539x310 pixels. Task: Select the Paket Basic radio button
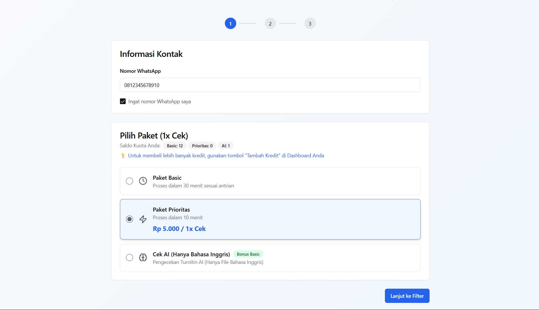129,181
